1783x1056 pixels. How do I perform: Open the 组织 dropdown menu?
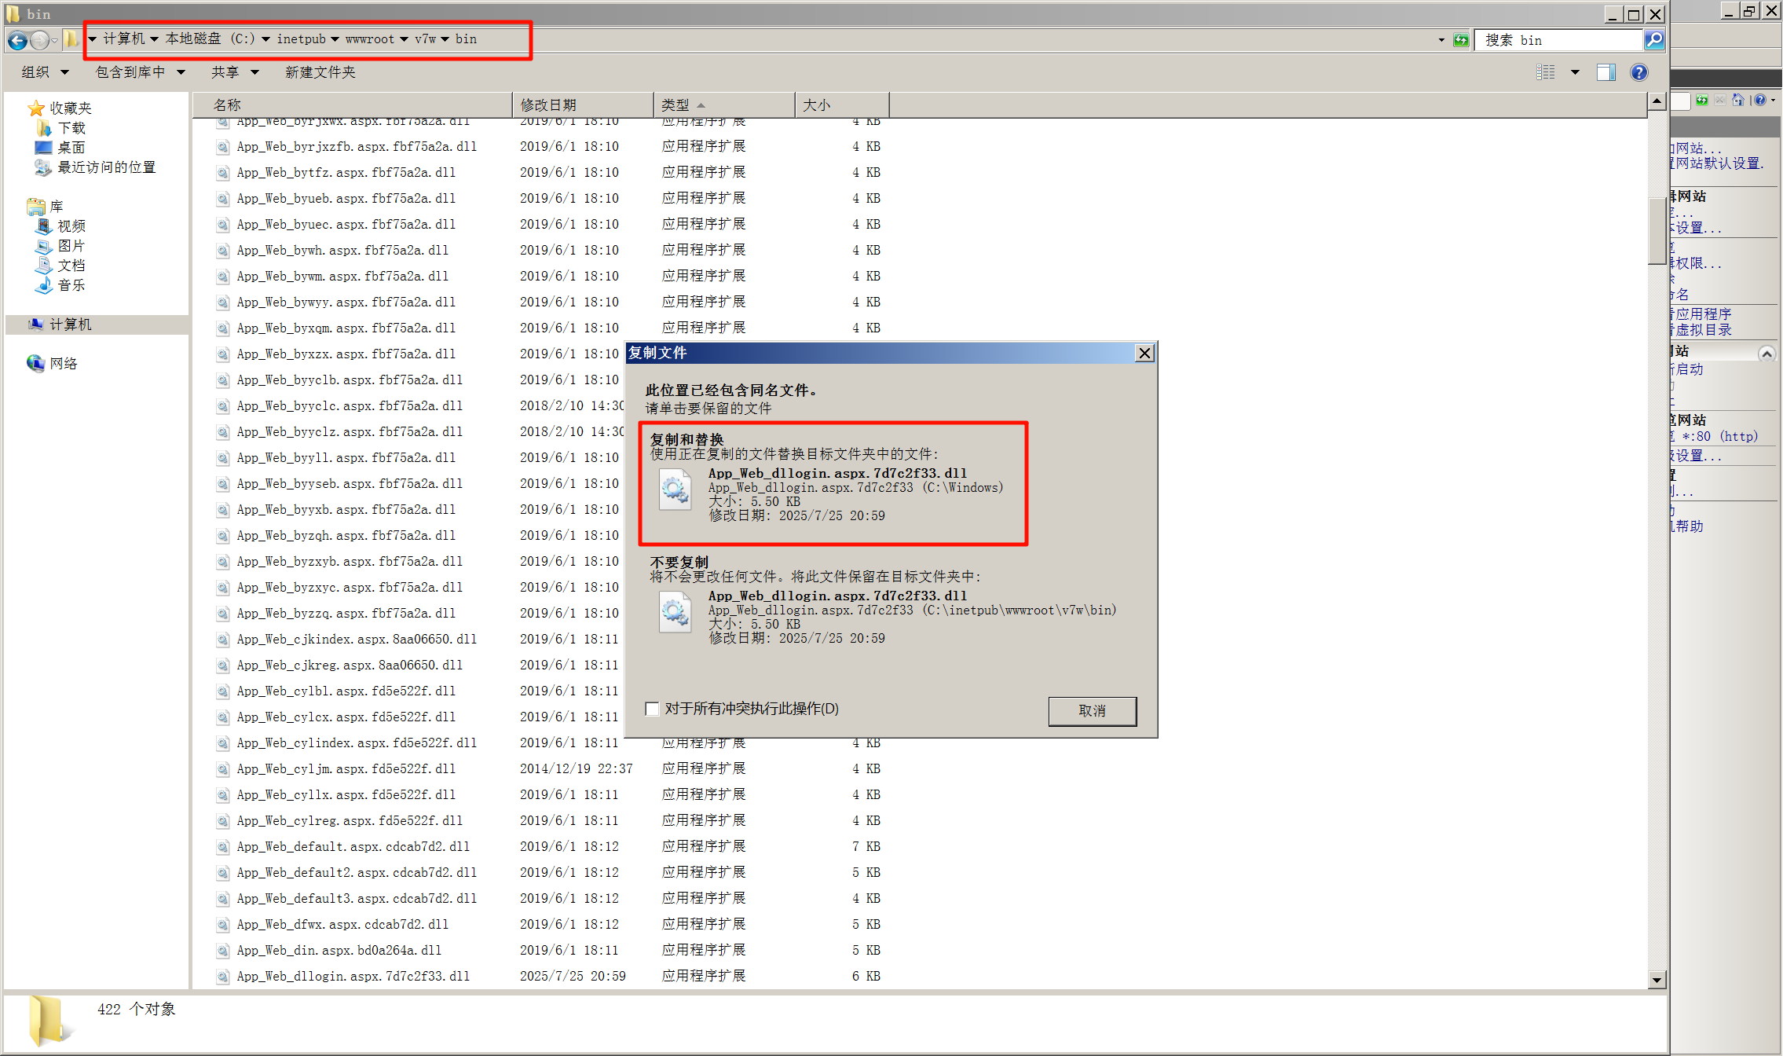(x=45, y=72)
